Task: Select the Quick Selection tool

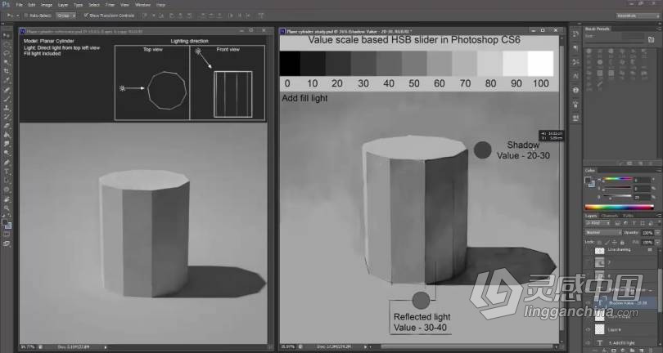Action: coord(7,62)
